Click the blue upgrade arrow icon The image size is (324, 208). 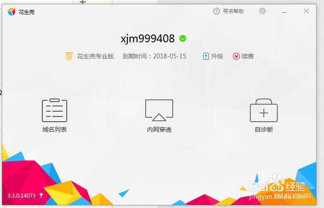206,56
